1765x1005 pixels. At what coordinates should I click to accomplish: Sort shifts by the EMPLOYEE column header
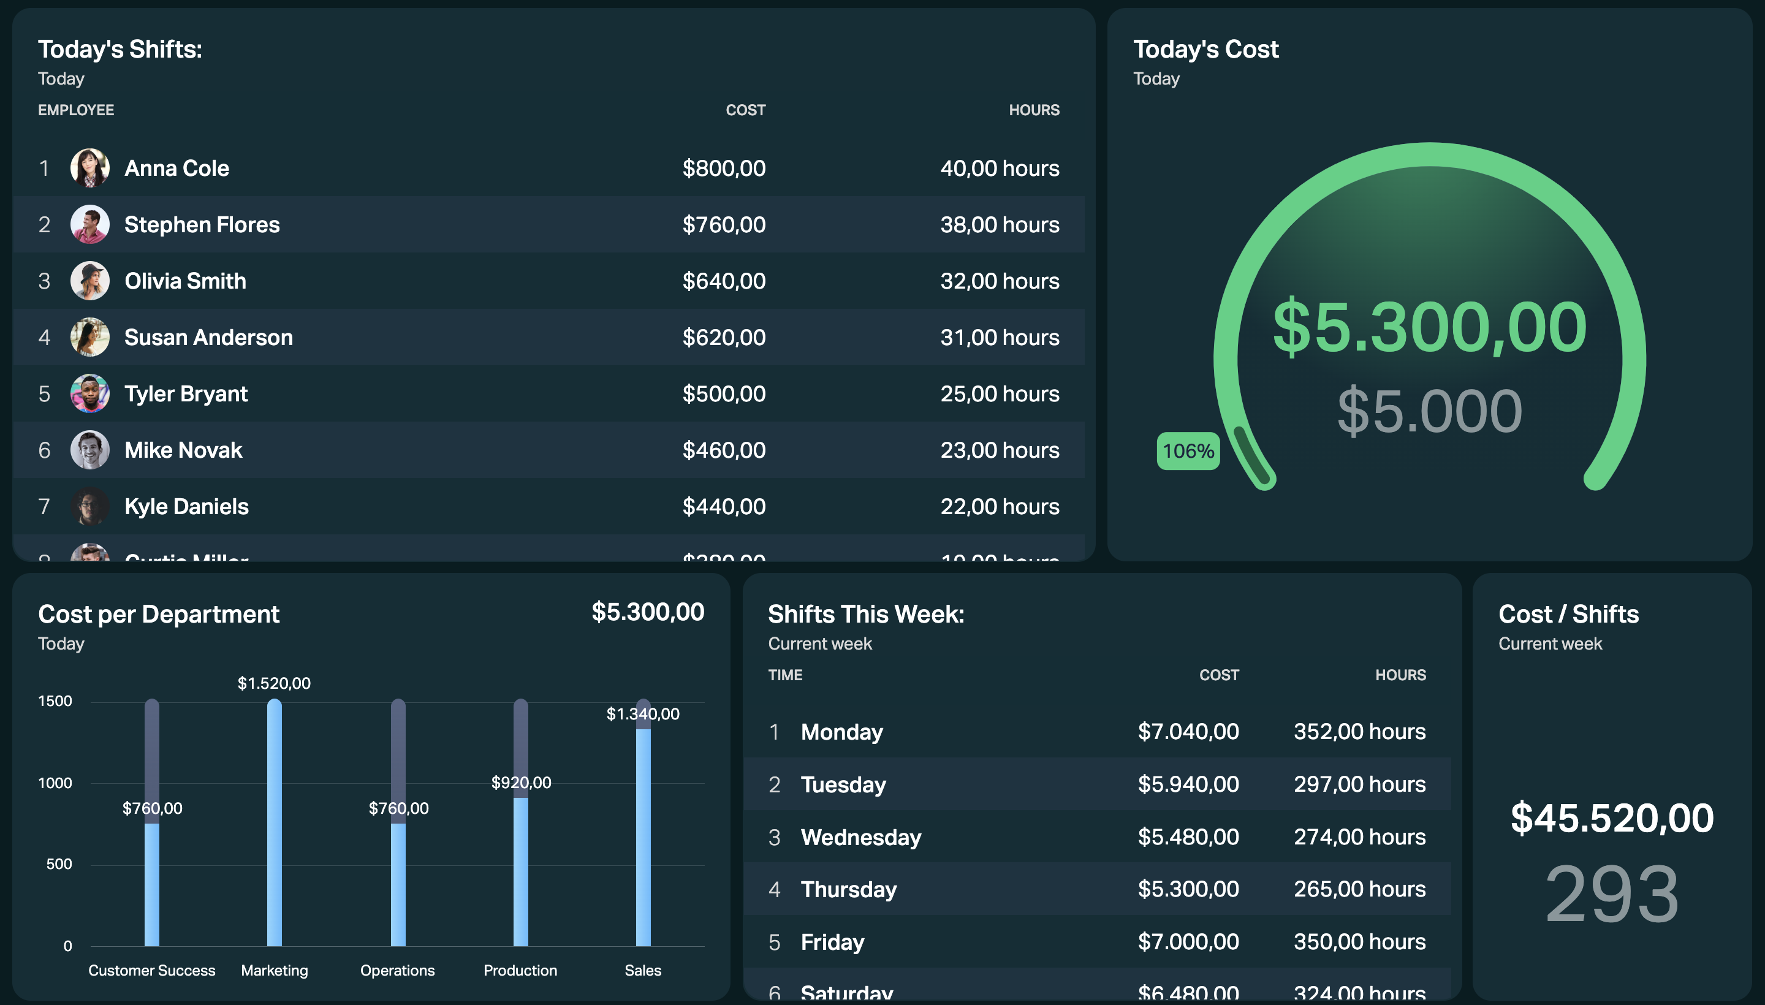(76, 110)
